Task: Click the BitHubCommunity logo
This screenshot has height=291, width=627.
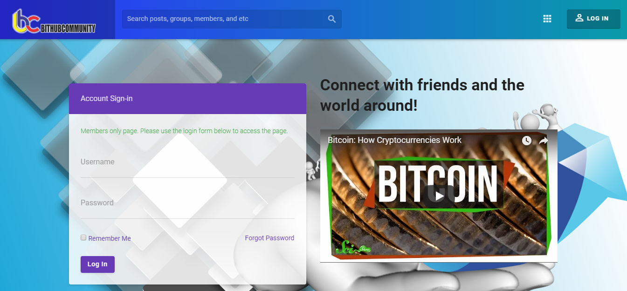Action: pos(54,21)
